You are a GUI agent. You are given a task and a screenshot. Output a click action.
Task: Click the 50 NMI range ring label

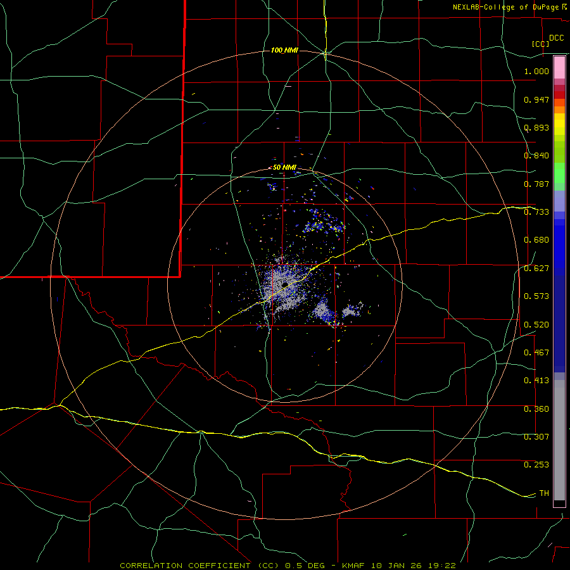(284, 168)
